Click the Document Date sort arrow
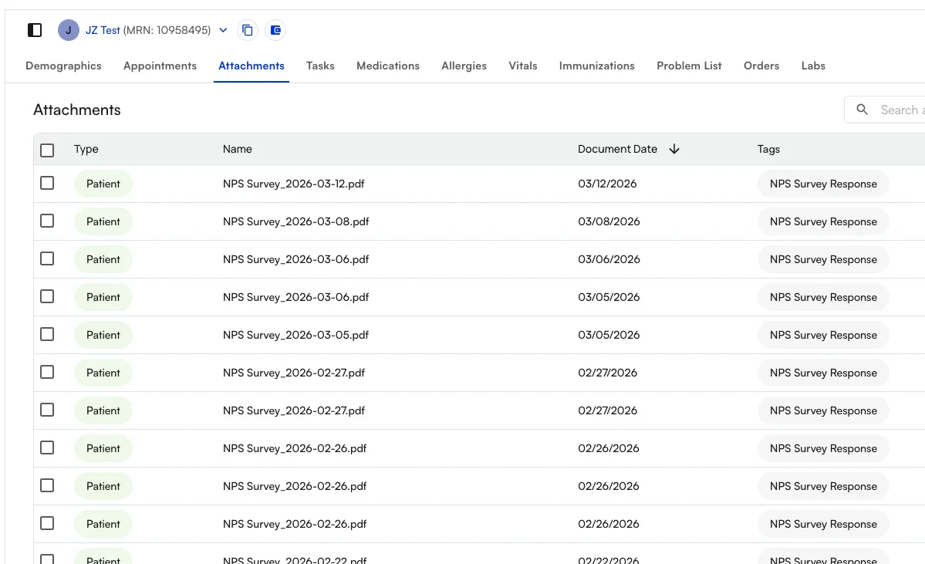925x564 pixels. pos(674,149)
